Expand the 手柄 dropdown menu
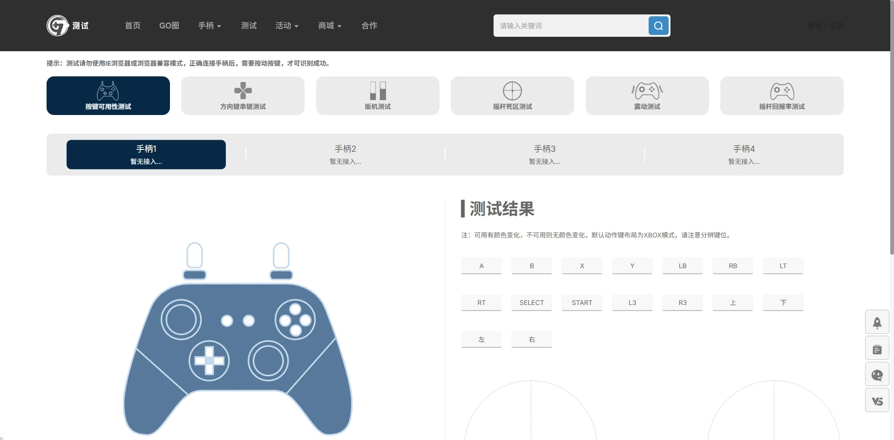The image size is (894, 440). (x=209, y=26)
